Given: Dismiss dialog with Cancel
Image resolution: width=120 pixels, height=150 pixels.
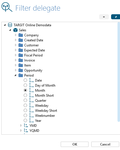Looking at the screenshot, I should [x=105, y=144].
